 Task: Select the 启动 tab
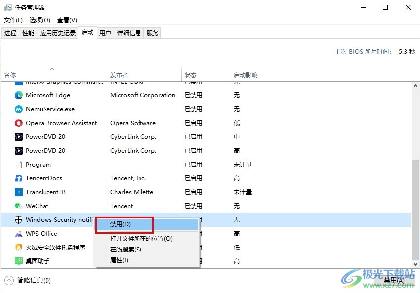click(88, 33)
